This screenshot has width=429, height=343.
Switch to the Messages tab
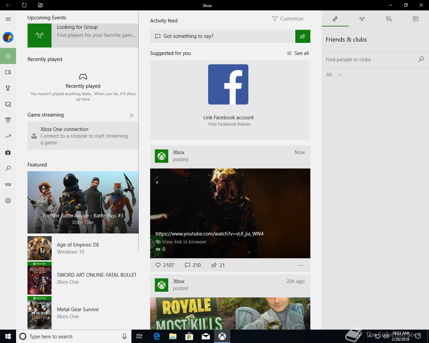pyautogui.click(x=389, y=19)
